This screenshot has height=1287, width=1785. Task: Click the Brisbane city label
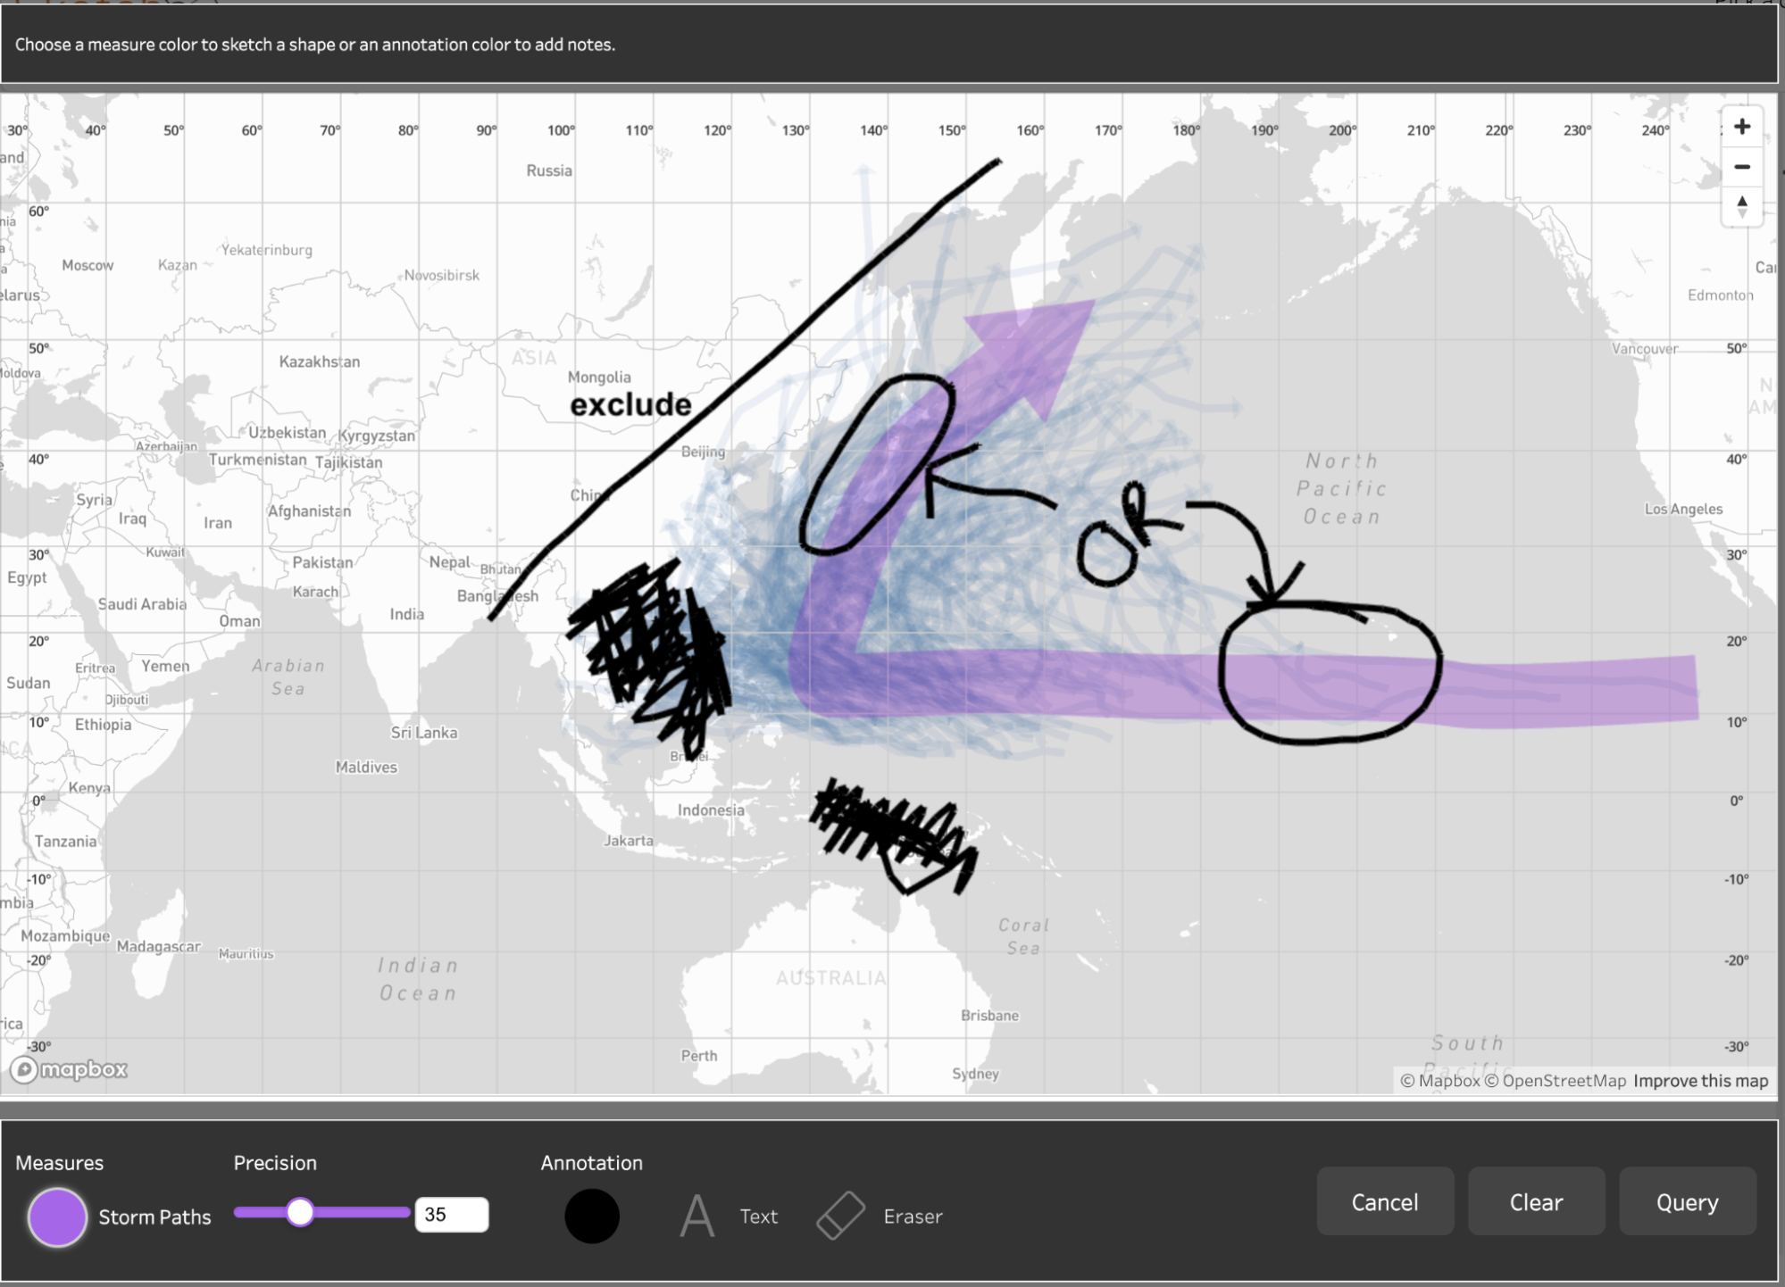[x=989, y=1016]
